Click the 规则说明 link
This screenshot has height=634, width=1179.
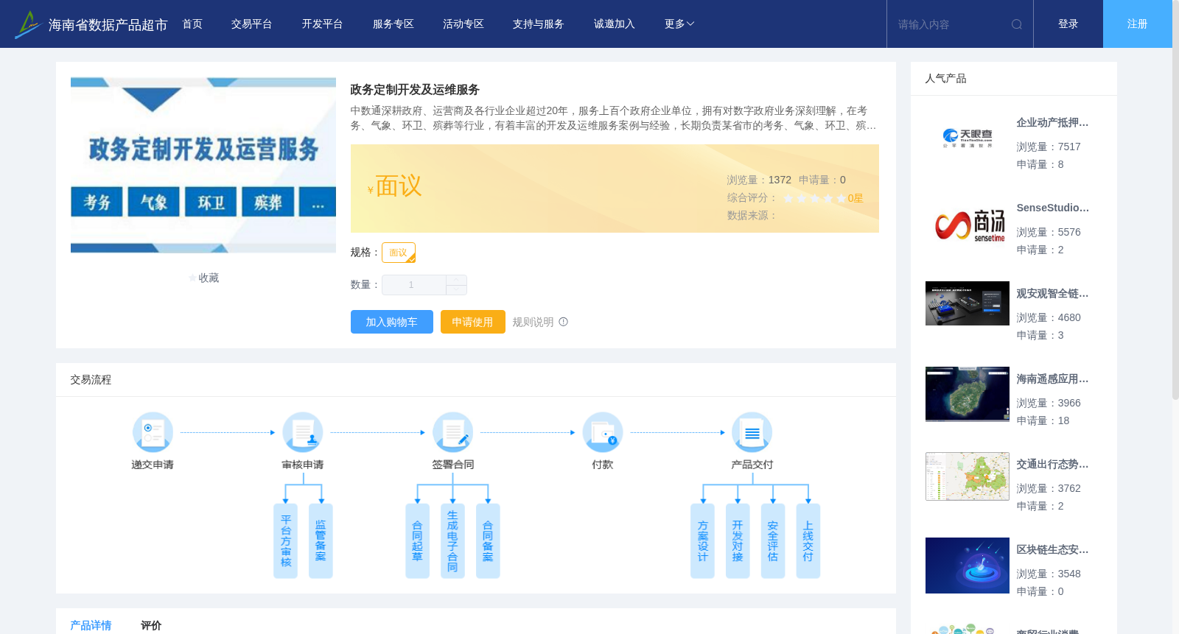(533, 322)
